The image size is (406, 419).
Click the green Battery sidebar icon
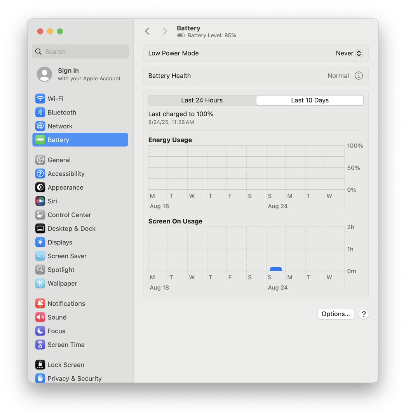click(x=40, y=140)
